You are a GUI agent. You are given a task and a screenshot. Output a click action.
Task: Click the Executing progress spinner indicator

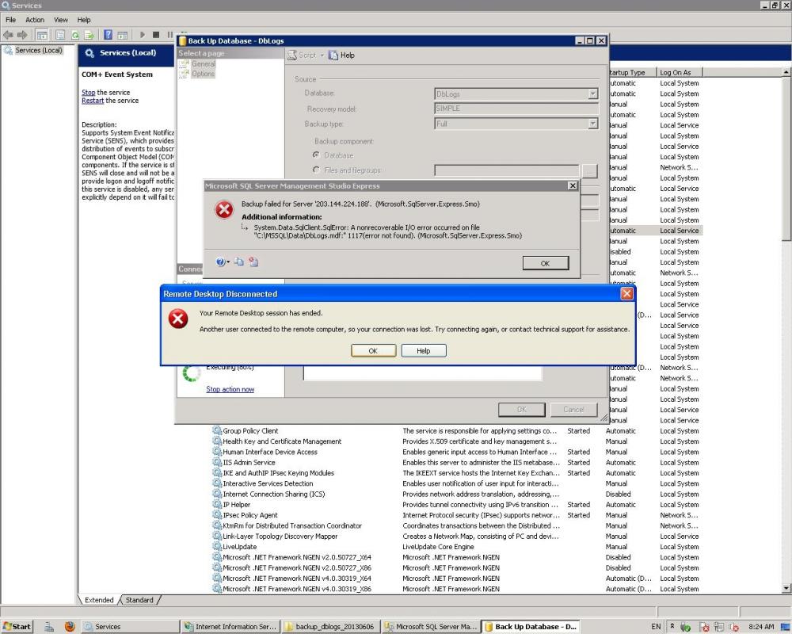click(x=192, y=373)
